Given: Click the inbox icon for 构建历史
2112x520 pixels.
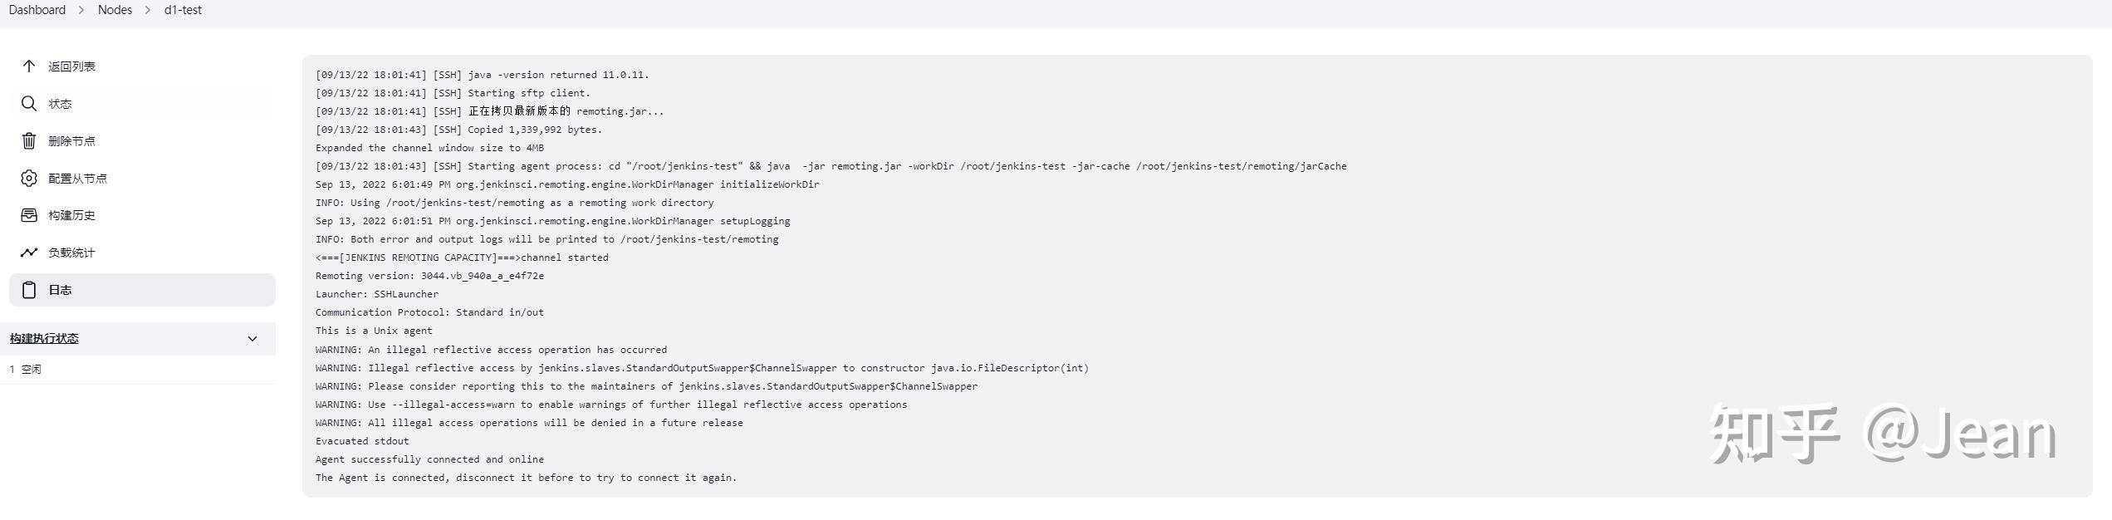Looking at the screenshot, I should (29, 215).
